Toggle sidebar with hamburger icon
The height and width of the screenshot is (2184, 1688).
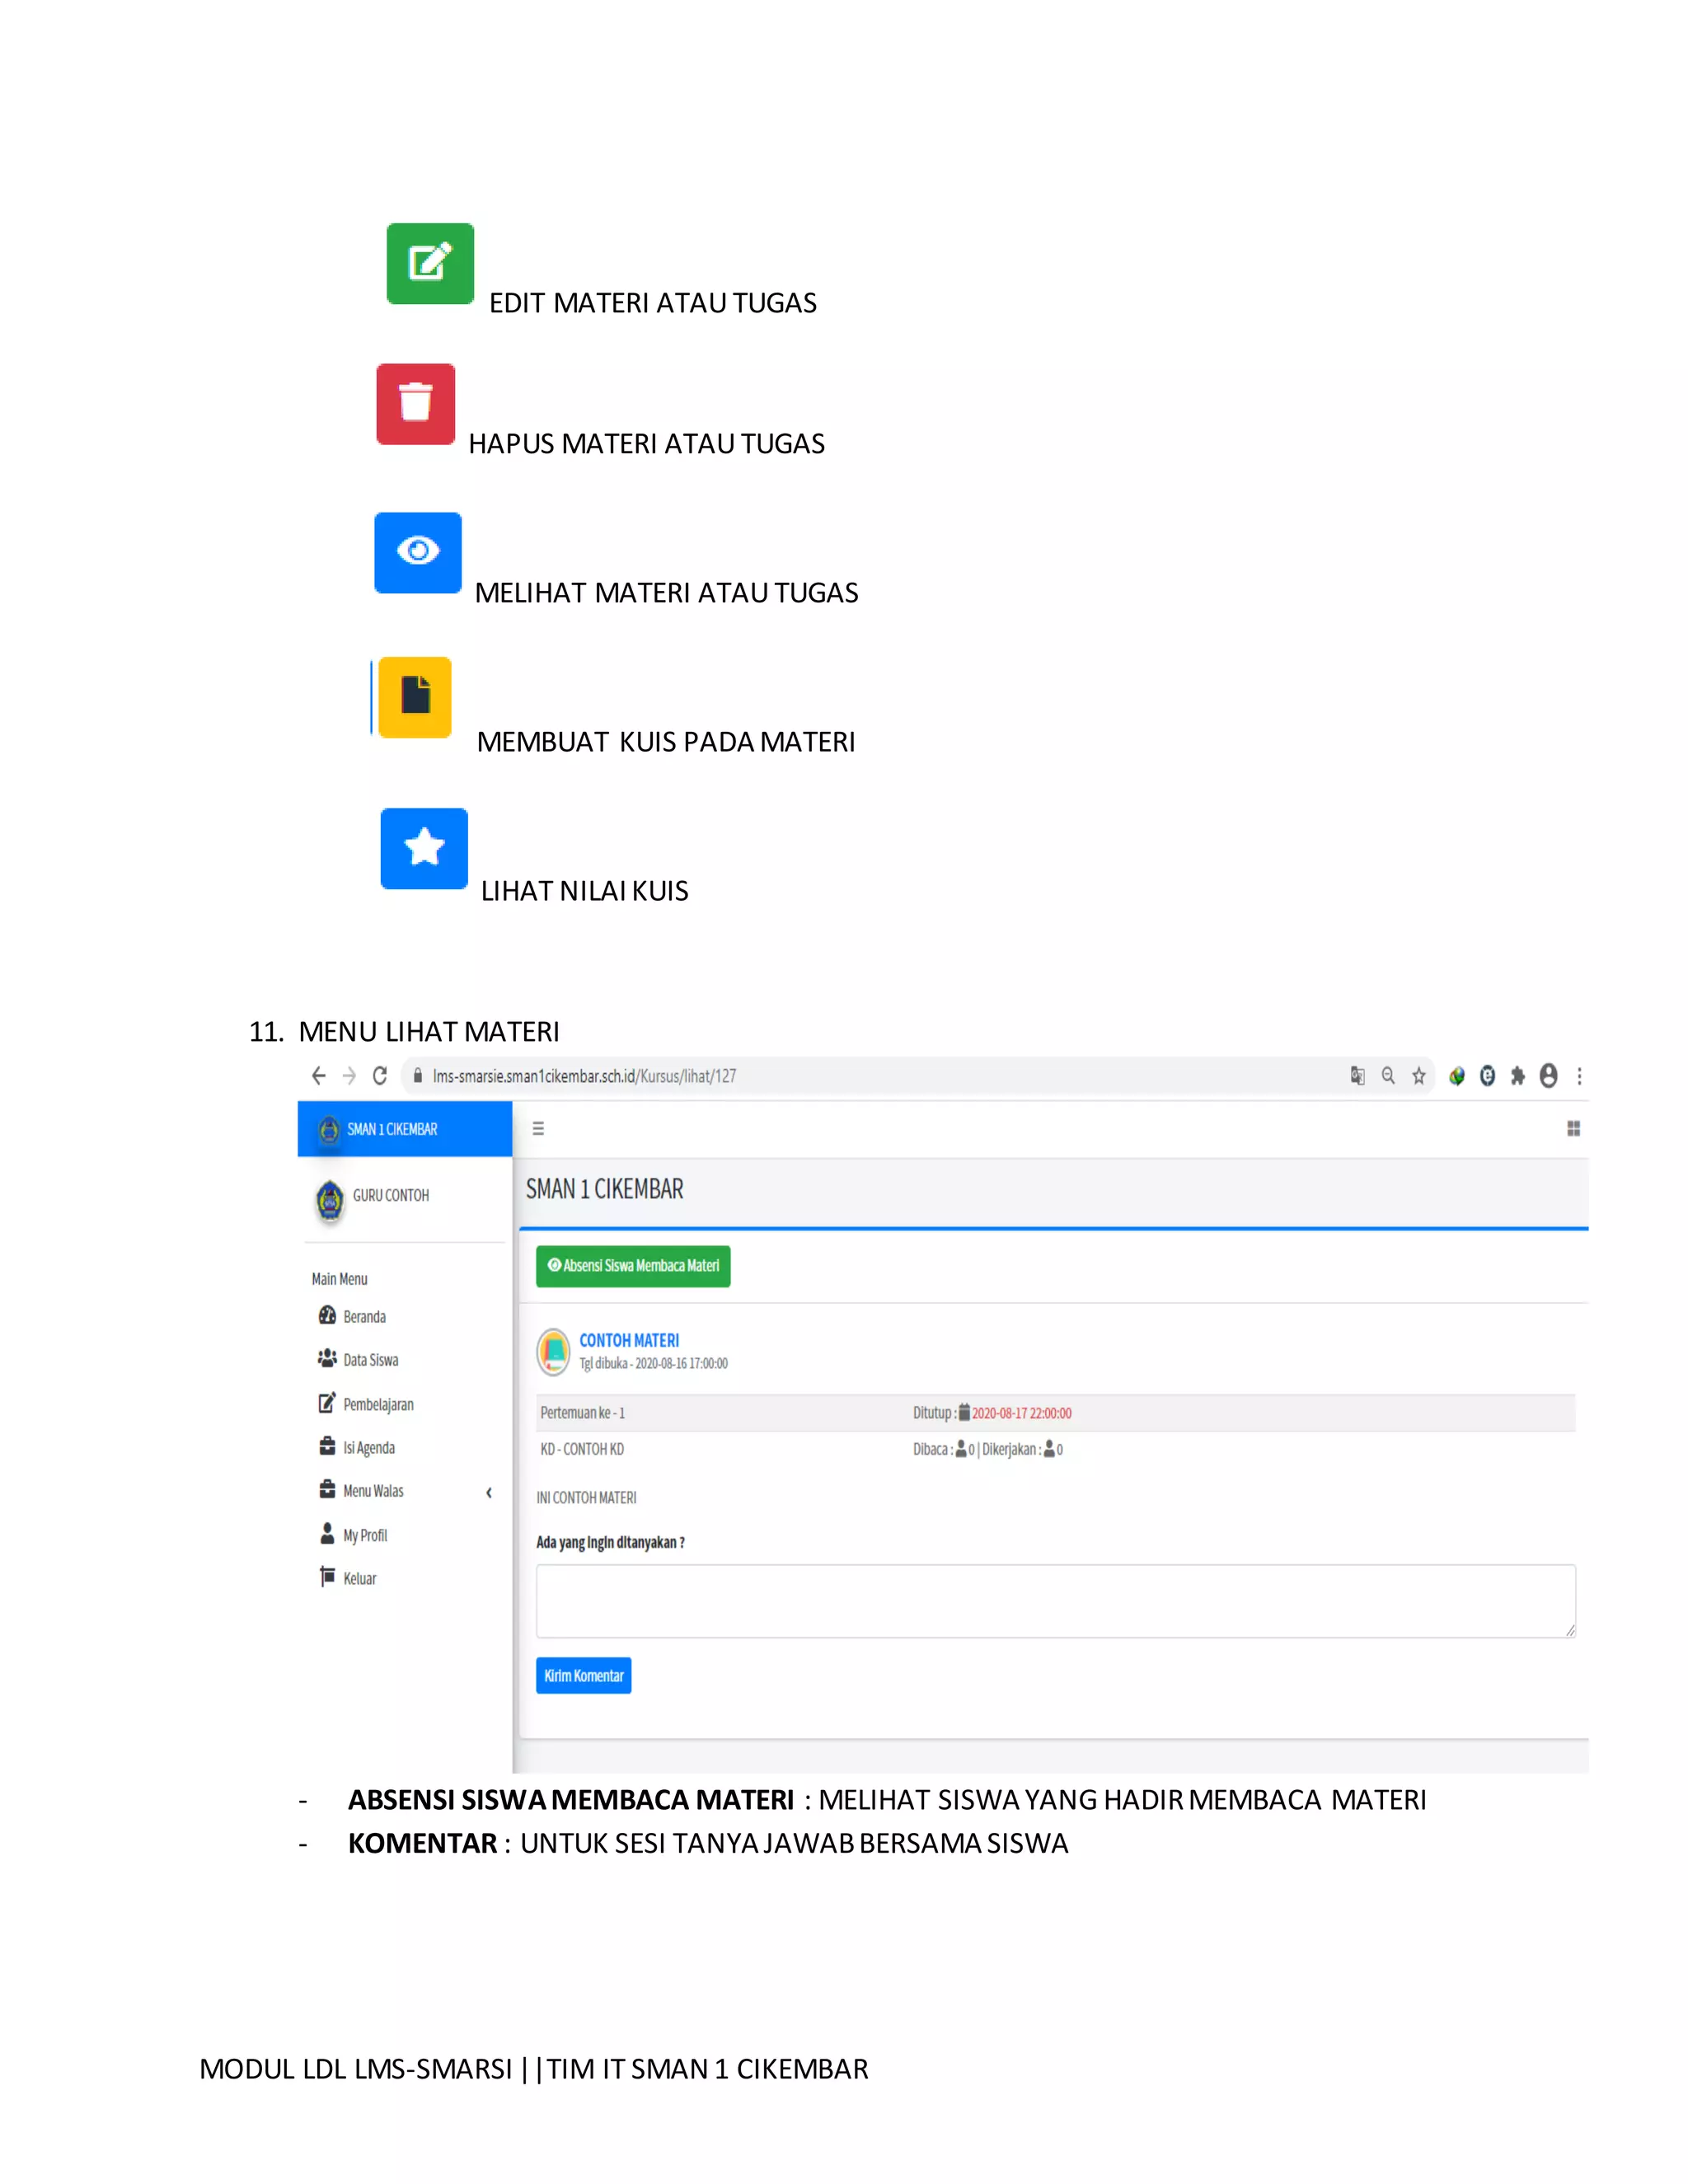coord(538,1129)
